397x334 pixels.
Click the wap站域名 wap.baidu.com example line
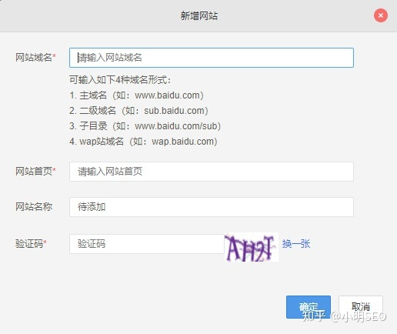coord(143,142)
